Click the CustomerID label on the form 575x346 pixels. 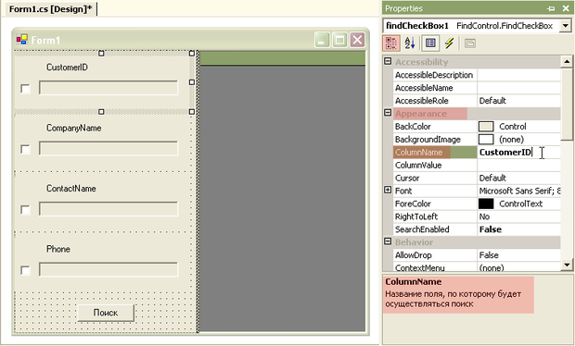pos(67,68)
